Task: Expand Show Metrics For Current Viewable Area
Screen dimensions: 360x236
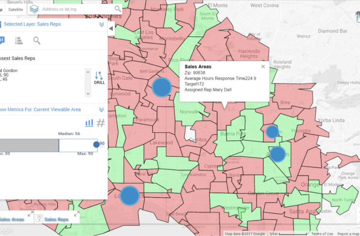Action: pos(102,110)
